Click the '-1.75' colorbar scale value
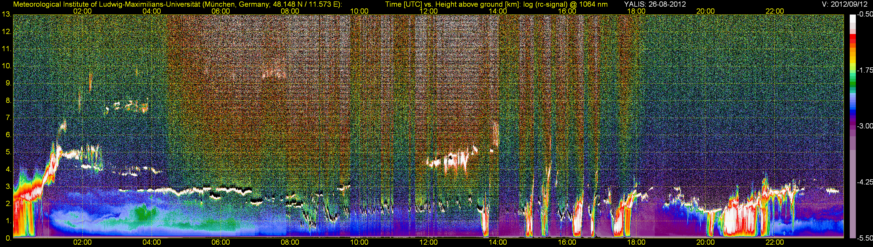Image resolution: width=873 pixels, height=247 pixels. [x=865, y=70]
